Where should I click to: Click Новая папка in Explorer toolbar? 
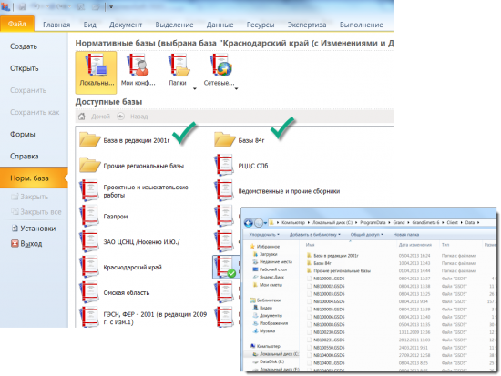tap(405, 235)
